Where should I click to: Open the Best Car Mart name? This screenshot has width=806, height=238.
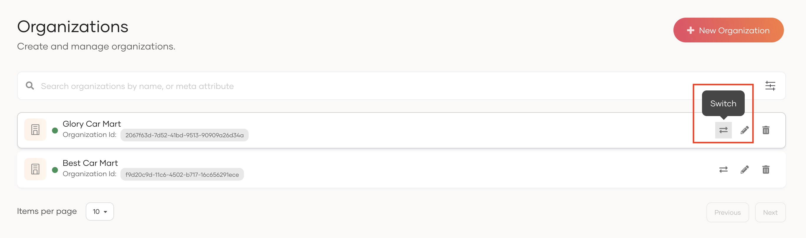click(x=90, y=163)
